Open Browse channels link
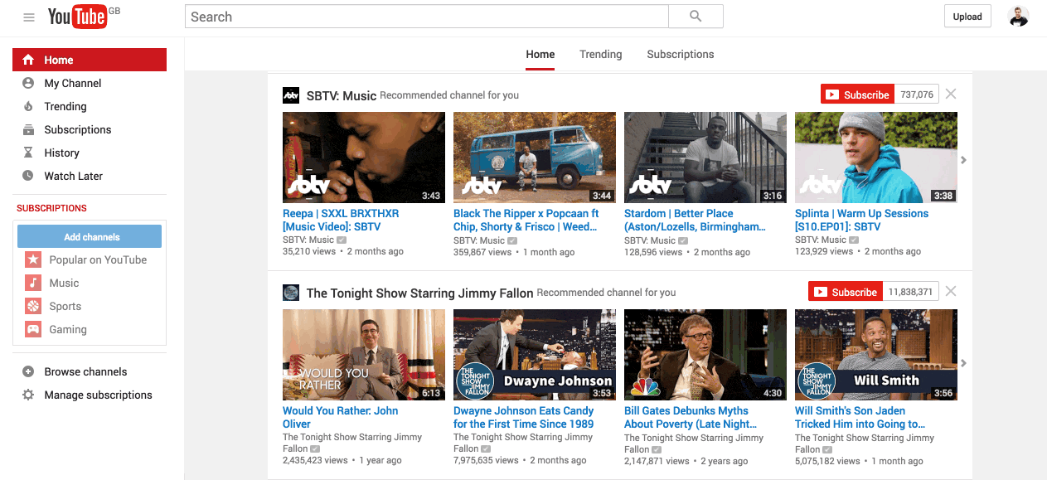 (x=86, y=371)
